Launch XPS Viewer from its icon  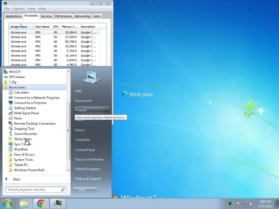pyautogui.click(x=5, y=77)
